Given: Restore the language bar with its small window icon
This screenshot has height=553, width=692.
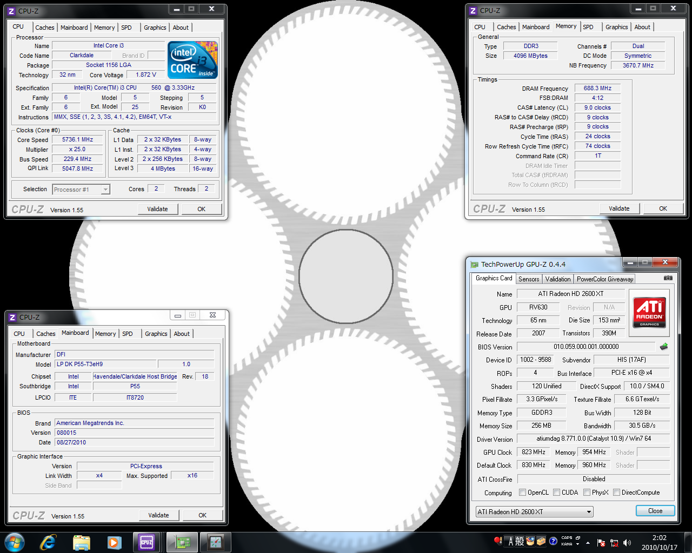Looking at the screenshot, I should point(578,538).
